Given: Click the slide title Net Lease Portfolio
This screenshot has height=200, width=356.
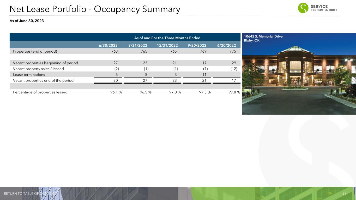Looking at the screenshot, I should click(95, 9).
